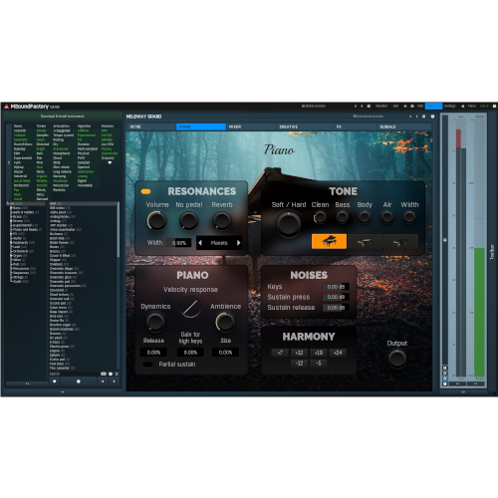Toggle the -5 harmony button
The image size is (498, 498).
[318, 364]
